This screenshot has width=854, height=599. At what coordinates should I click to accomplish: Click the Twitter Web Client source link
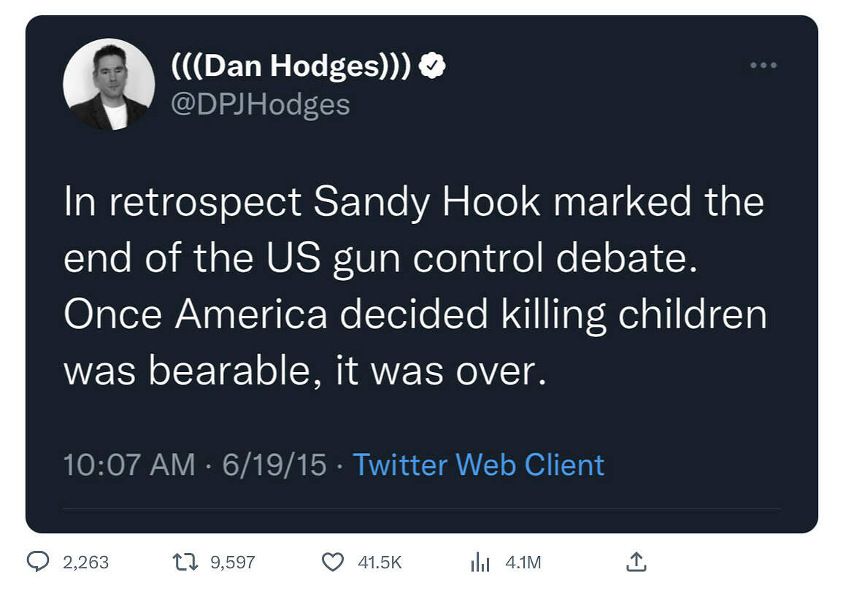[x=478, y=465]
